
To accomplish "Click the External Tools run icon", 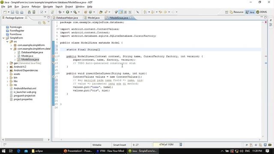I will 75,12.
